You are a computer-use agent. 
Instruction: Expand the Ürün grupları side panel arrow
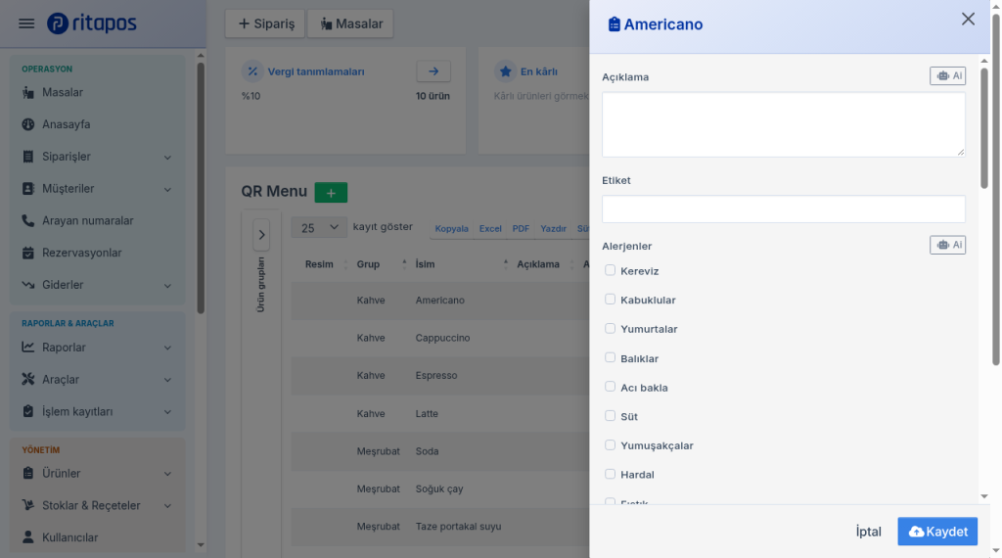click(261, 235)
